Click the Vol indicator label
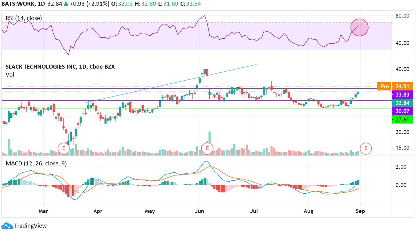The height and width of the screenshot is (231, 416). point(10,74)
